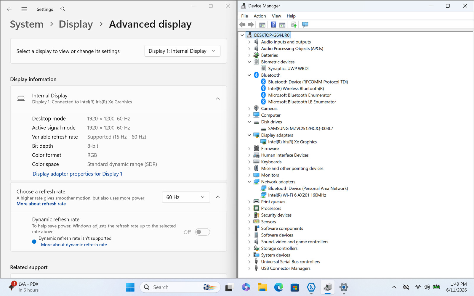
Task: Open the Display 1: Internal Display dropdown
Action: [182, 51]
